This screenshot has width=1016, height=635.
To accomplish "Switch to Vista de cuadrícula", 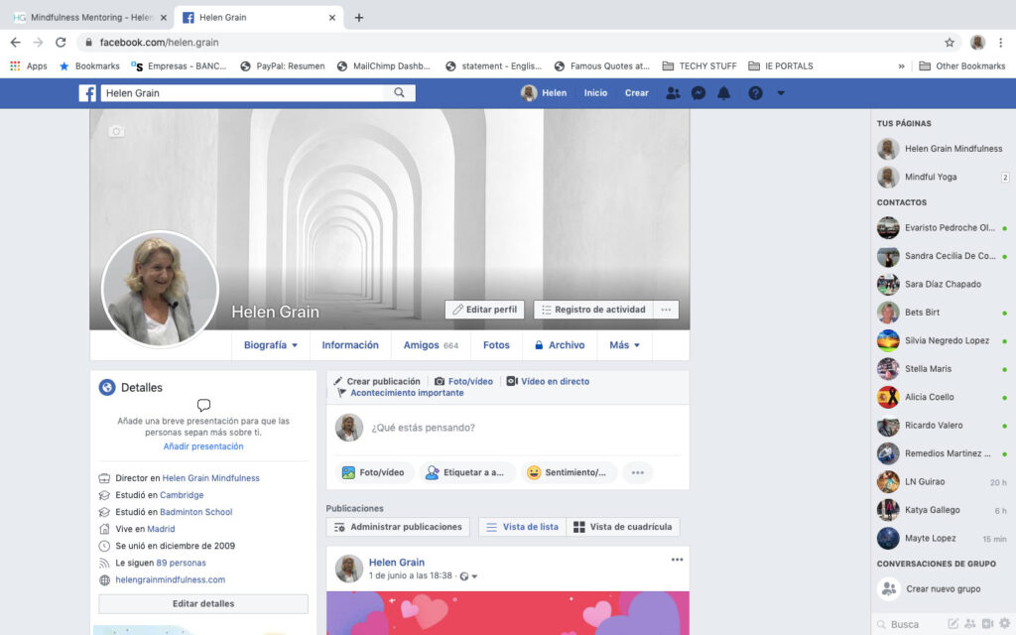I will pos(623,527).
